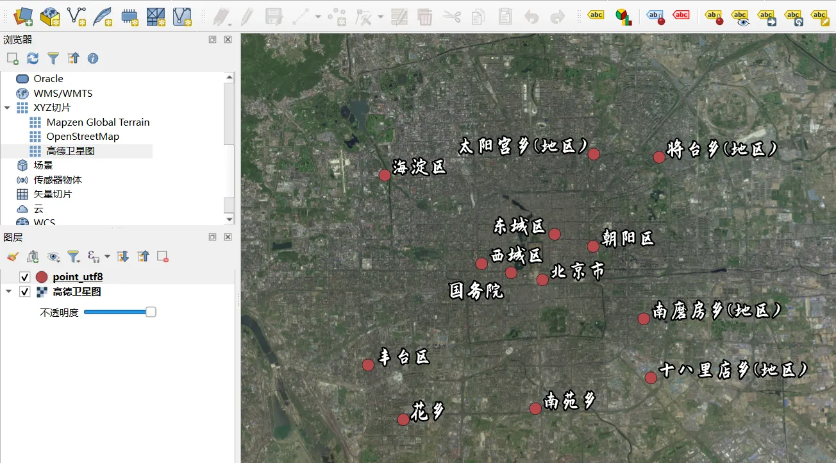Viewport: 836px width, 463px height.
Task: Select the vertex tool icon
Action: coord(364,16)
